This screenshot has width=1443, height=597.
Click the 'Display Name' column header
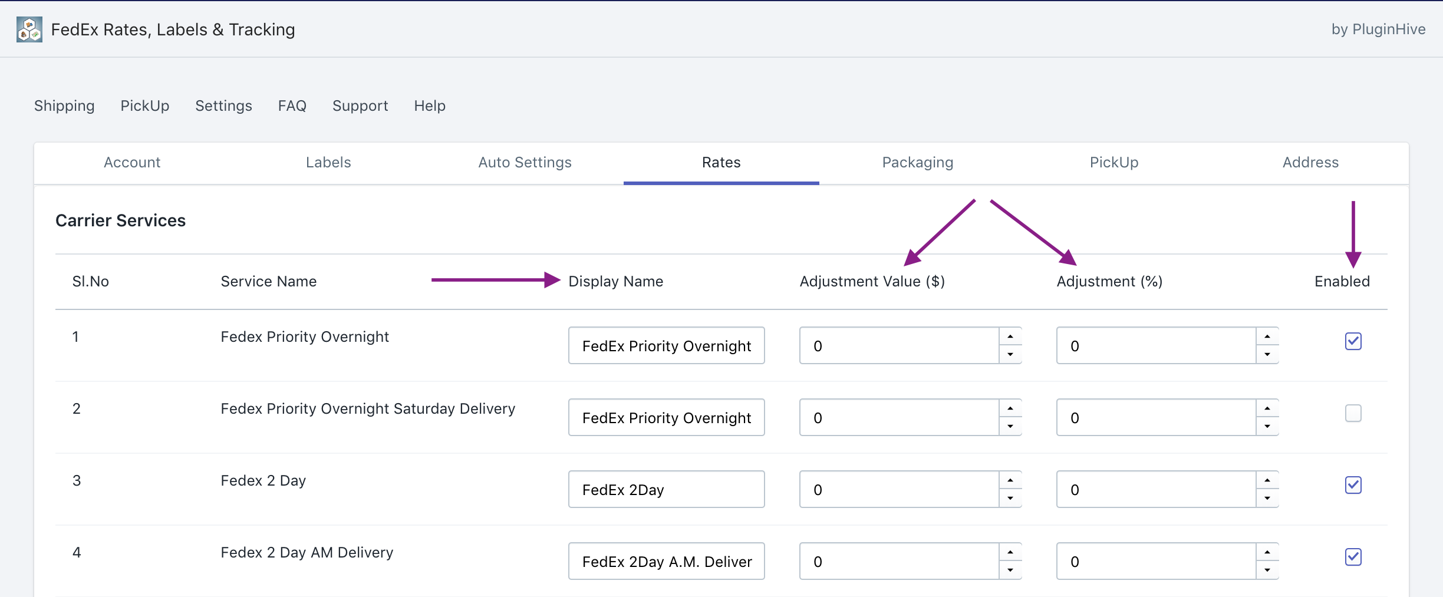coord(615,282)
